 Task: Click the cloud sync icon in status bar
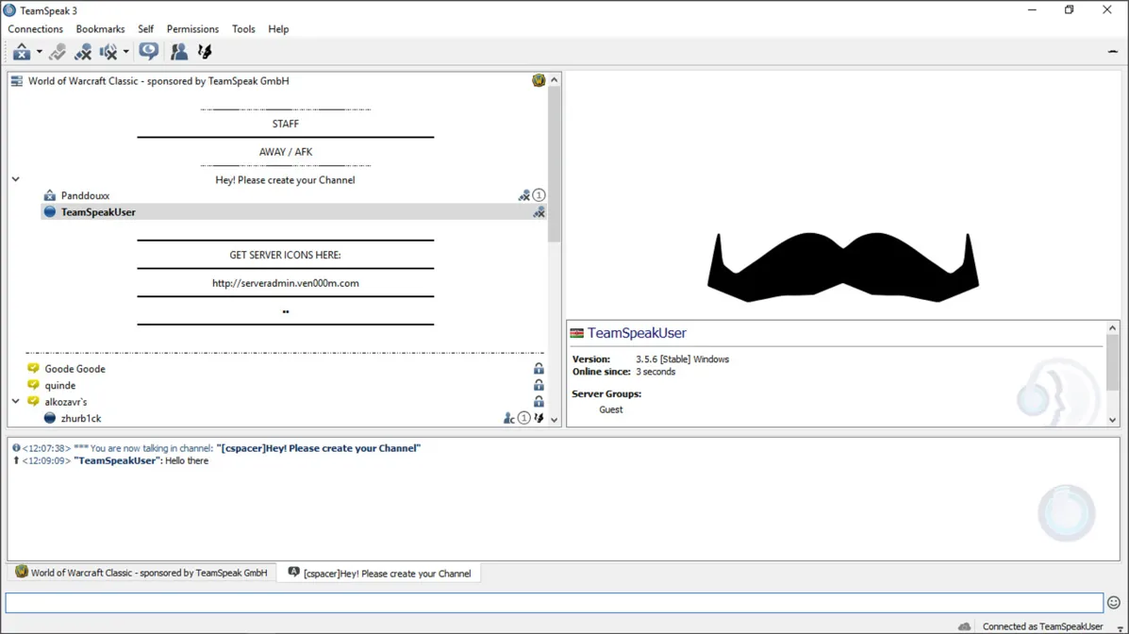click(x=964, y=626)
